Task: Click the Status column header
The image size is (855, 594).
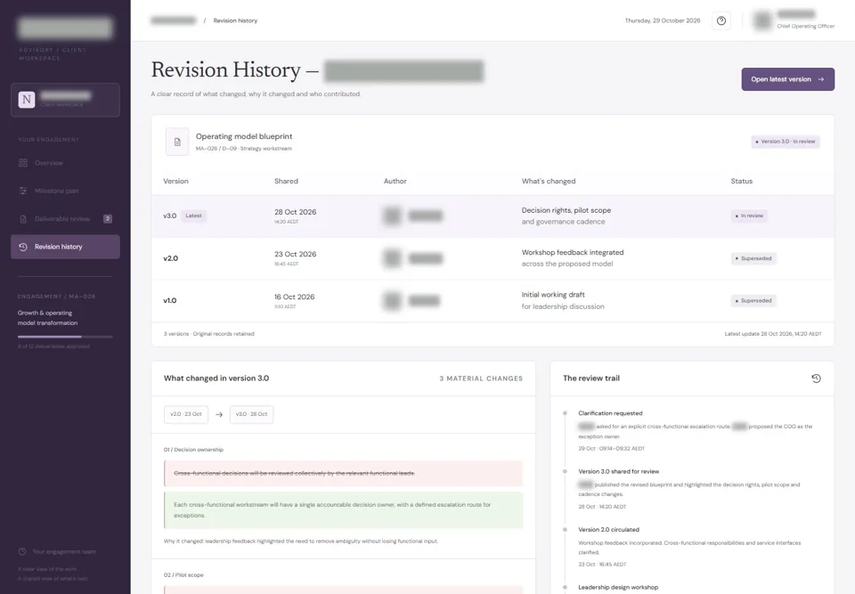Action: (x=742, y=181)
